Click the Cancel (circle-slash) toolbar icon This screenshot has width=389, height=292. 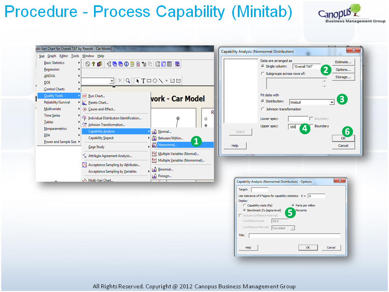pos(88,64)
